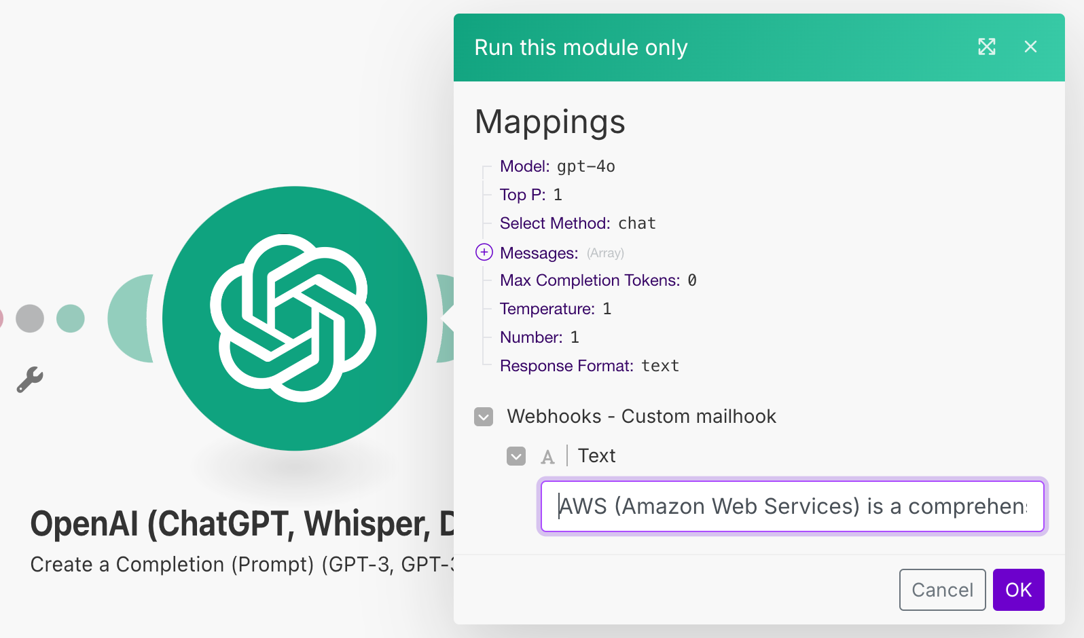
Task: Click the 'Mappings' heading
Action: pos(549,122)
